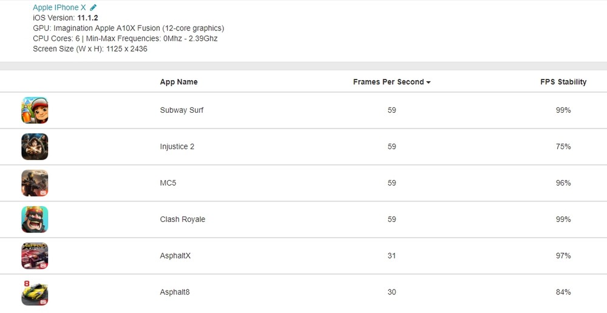Click the MC5 app icon
This screenshot has width=607, height=313.
click(x=35, y=183)
